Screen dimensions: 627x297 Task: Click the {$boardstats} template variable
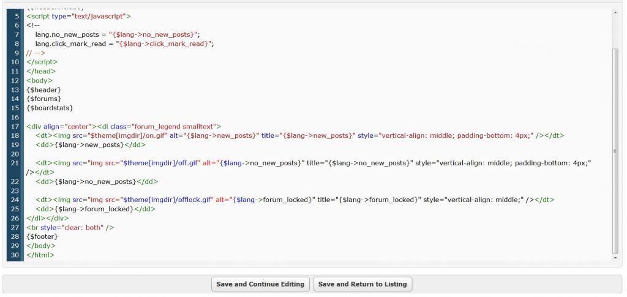point(50,108)
